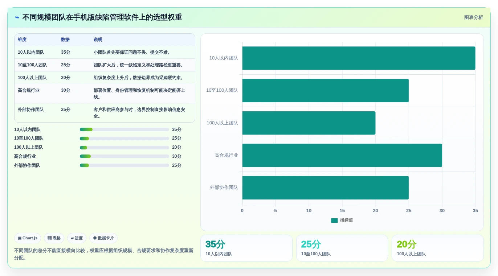Select the 数据卡片 tag chip

click(103, 238)
